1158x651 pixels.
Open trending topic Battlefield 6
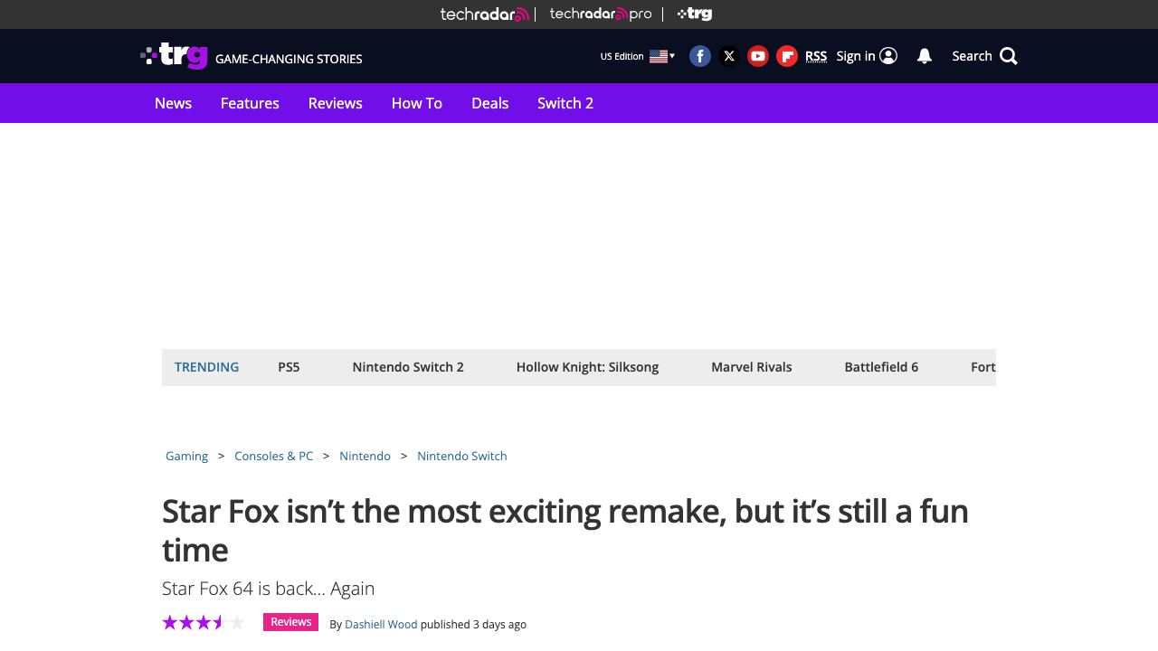[x=881, y=367]
